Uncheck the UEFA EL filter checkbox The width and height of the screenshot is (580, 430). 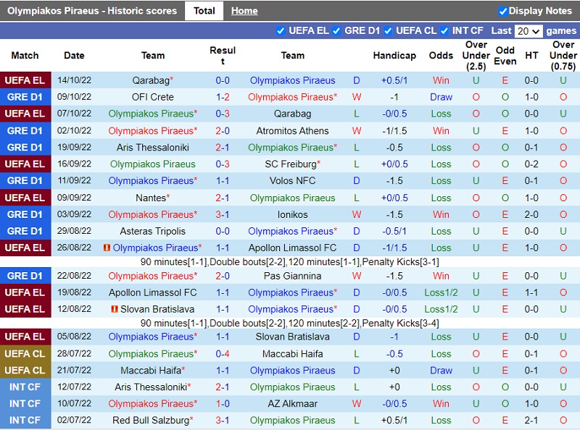tap(281, 31)
